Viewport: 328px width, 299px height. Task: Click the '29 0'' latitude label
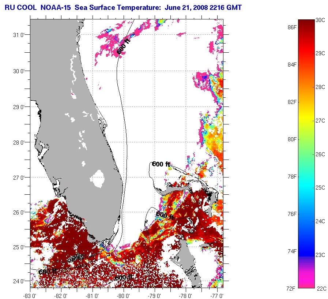click(19, 107)
